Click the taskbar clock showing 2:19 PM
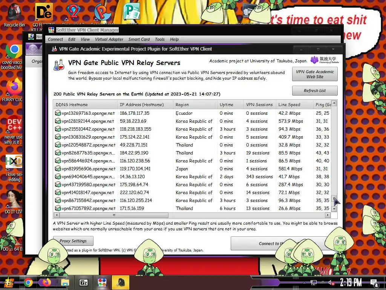This screenshot has height=290, width=386. coord(351,282)
